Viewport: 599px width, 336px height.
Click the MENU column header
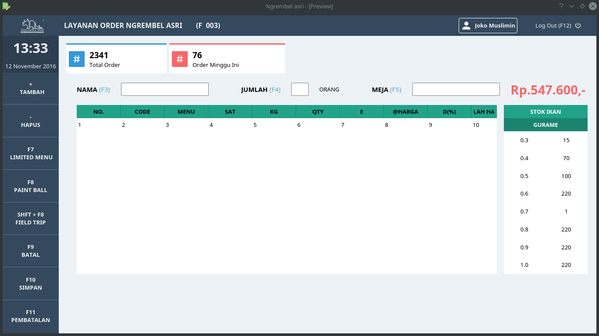click(186, 112)
